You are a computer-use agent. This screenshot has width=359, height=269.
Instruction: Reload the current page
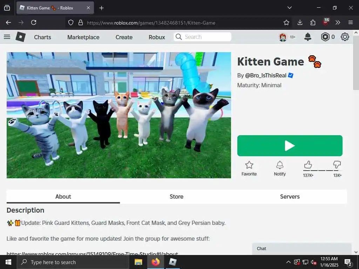pos(34,22)
